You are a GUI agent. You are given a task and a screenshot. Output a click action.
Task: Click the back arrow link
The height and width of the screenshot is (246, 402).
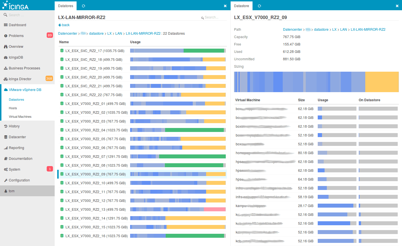pos(64,25)
